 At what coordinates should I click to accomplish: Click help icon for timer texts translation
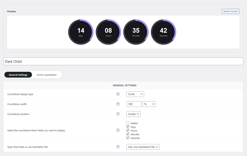tap(118, 147)
